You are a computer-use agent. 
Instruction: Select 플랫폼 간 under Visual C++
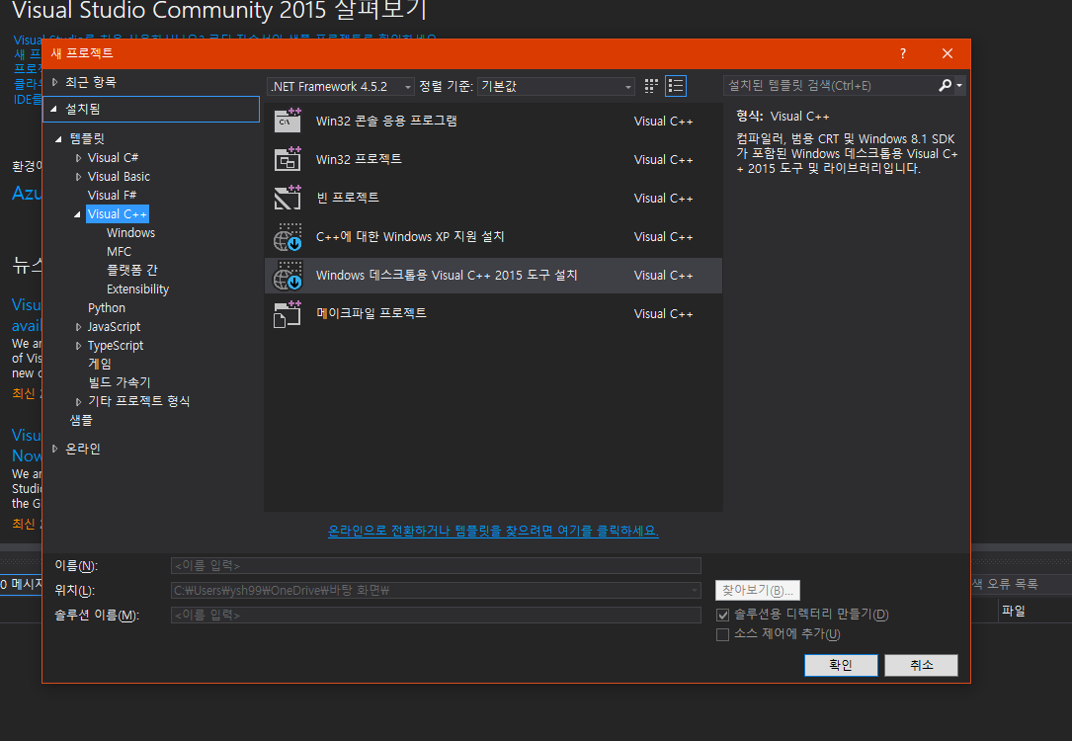(132, 270)
